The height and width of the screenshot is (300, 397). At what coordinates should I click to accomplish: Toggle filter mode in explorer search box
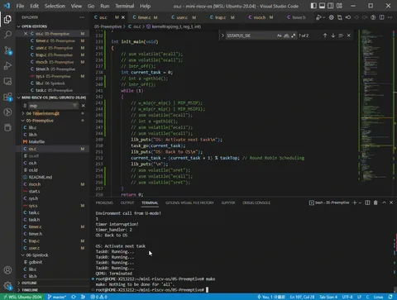(x=74, y=106)
